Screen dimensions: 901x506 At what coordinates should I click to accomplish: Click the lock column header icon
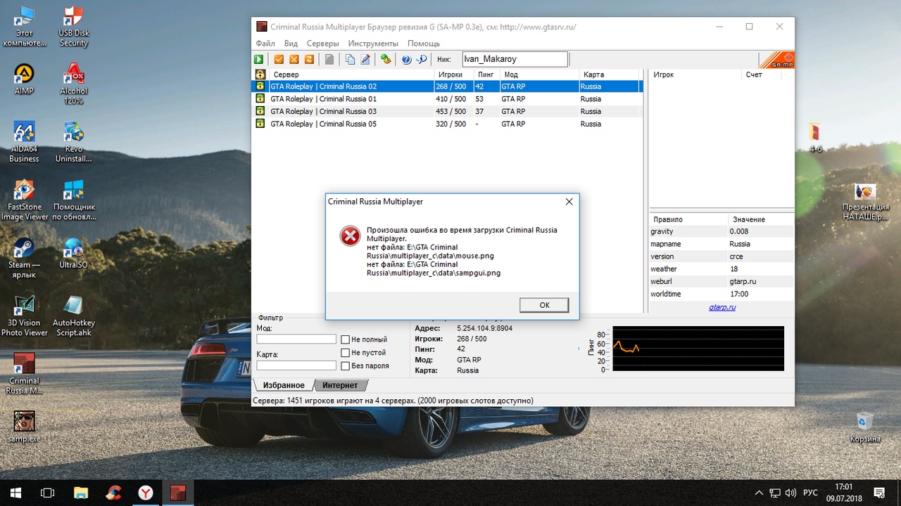[x=260, y=74]
